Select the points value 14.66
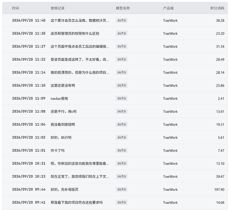 coord(220,202)
